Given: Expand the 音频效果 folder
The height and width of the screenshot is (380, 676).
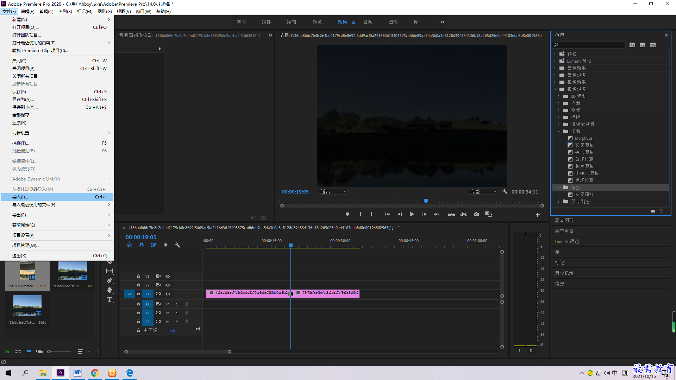Looking at the screenshot, I should pos(555,68).
